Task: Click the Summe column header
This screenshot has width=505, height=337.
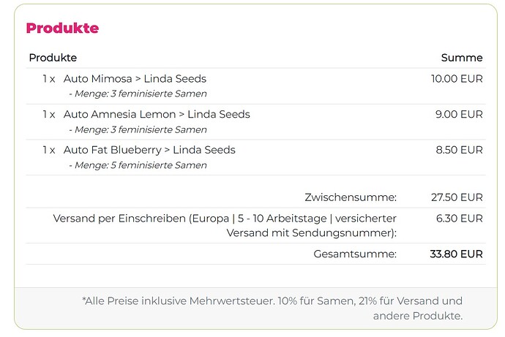Action: [x=461, y=58]
